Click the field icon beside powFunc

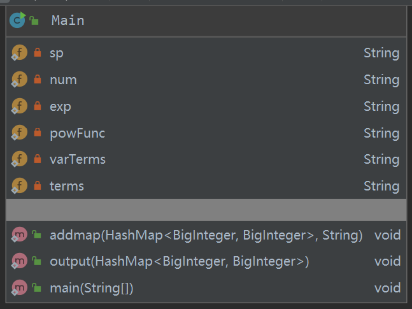pos(19,133)
